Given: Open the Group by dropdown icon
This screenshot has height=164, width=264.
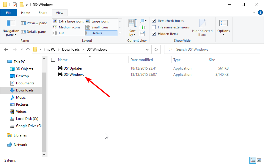Looking at the screenshot, I should coord(143,21).
